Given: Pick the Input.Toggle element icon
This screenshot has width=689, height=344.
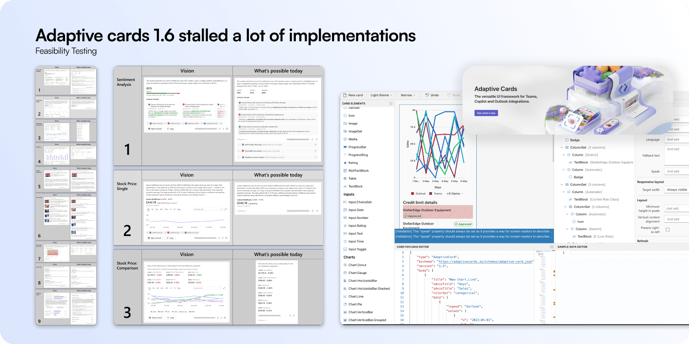Looking at the screenshot, I should click(345, 249).
